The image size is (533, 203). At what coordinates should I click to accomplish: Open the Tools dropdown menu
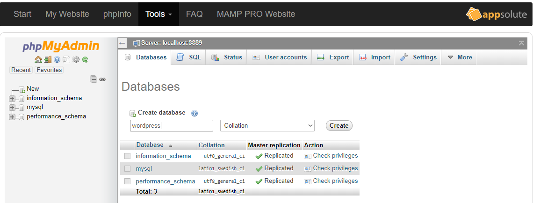(x=158, y=14)
